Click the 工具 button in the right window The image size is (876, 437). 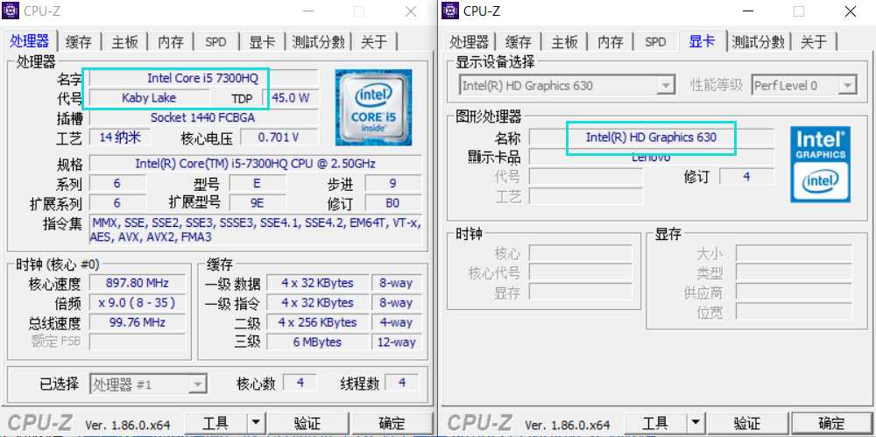(x=655, y=423)
